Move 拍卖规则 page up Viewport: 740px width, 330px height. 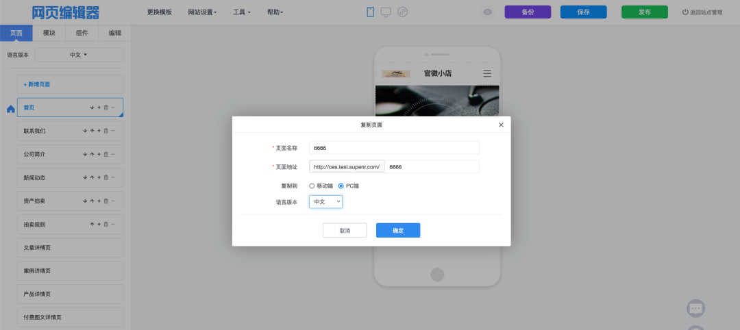point(92,224)
